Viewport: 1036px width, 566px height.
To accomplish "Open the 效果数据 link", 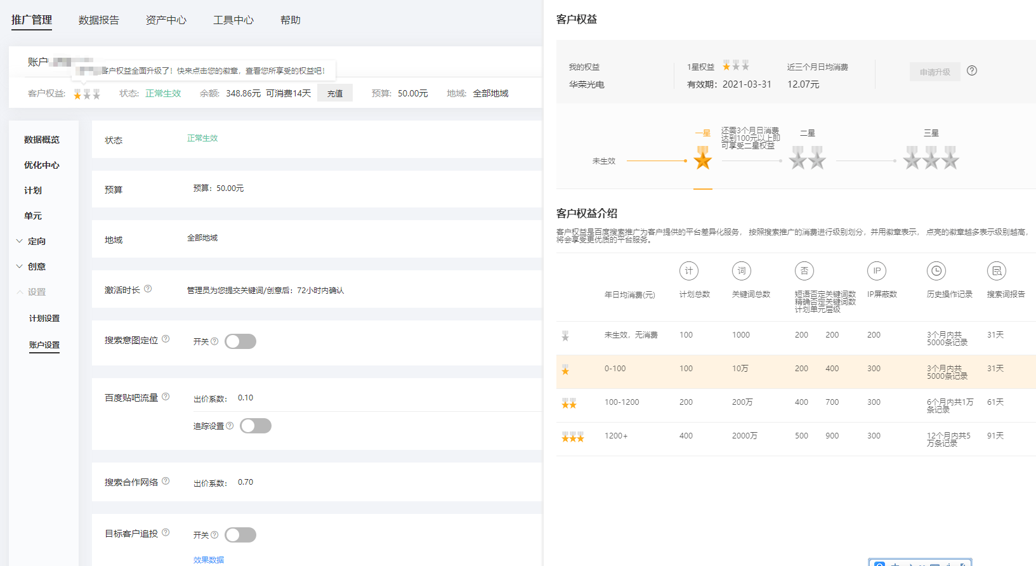I will tap(209, 560).
